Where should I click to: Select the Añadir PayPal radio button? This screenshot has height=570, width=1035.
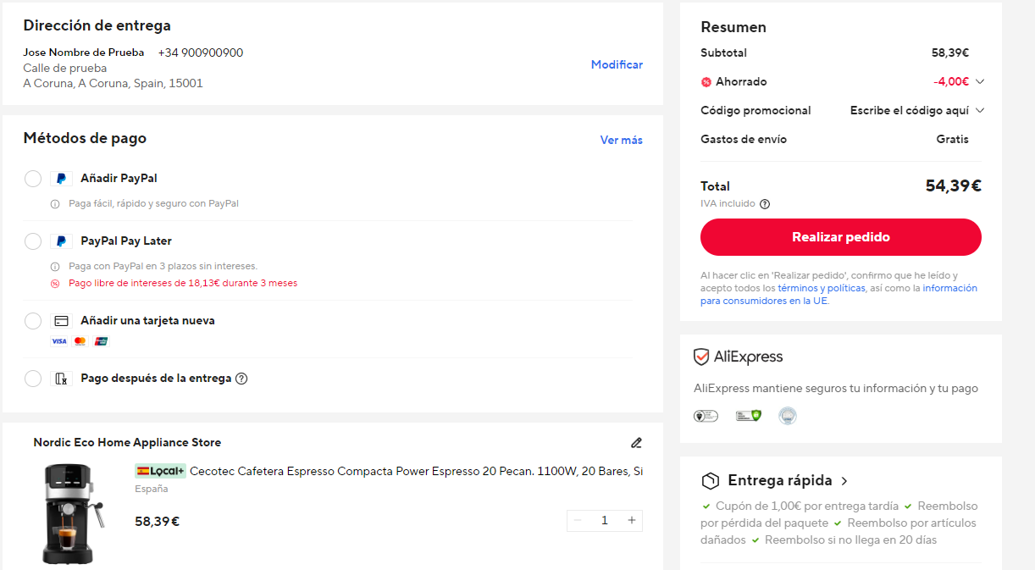(33, 179)
